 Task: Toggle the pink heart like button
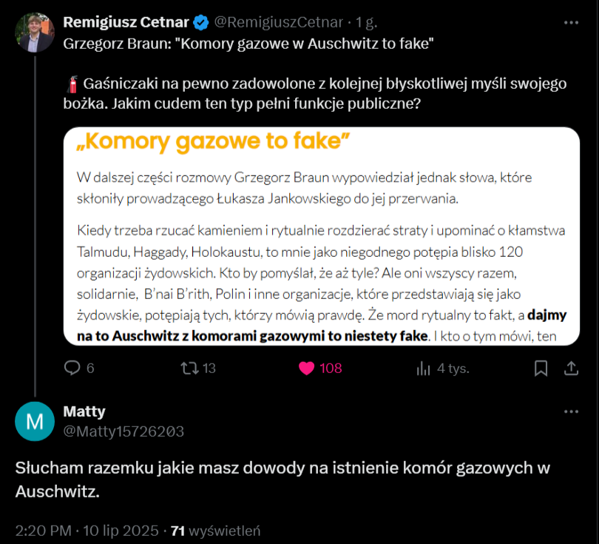click(307, 368)
